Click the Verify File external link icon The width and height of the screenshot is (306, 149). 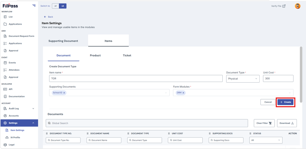(284, 6)
